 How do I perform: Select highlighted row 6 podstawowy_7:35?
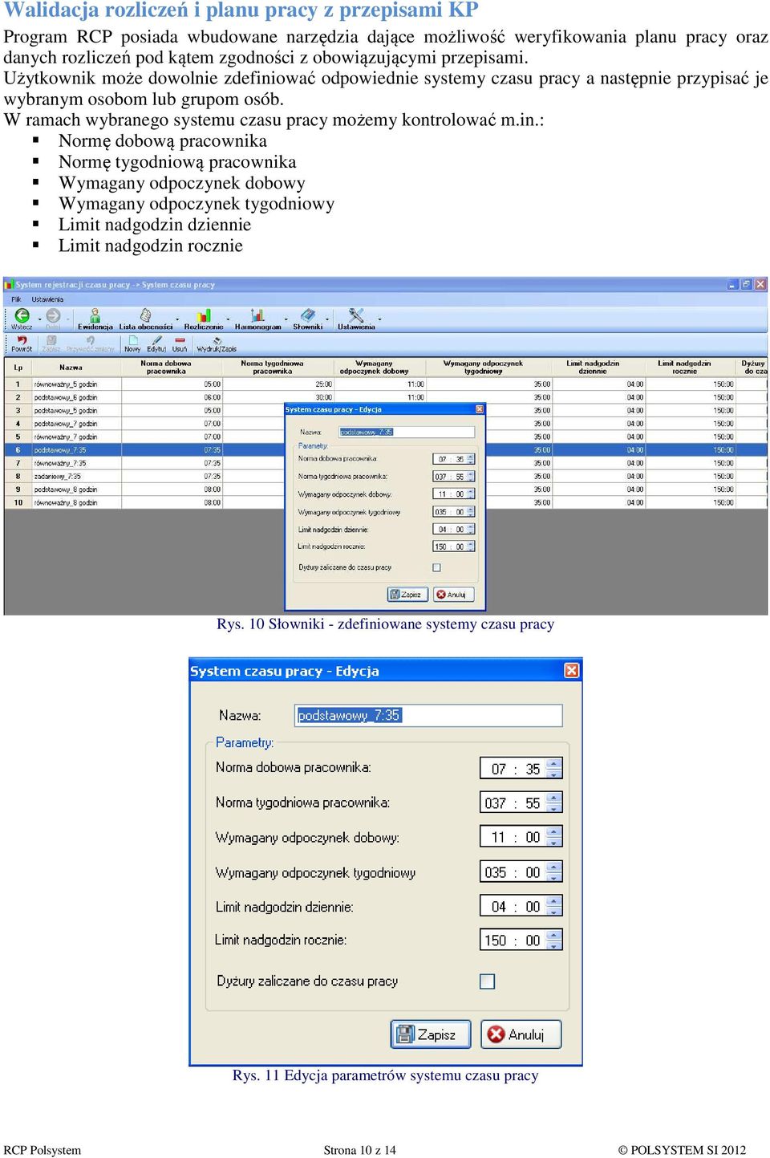tap(386, 450)
